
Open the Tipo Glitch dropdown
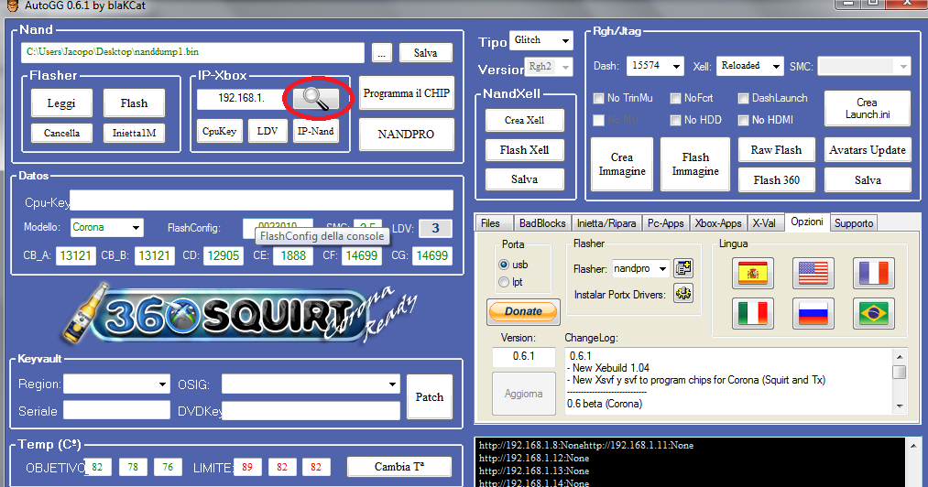[x=540, y=40]
